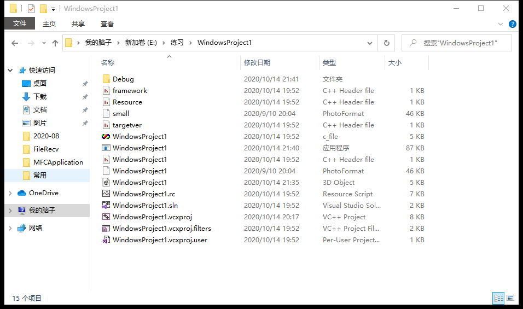Select the small PhotoFormat file icon

pyautogui.click(x=106, y=114)
